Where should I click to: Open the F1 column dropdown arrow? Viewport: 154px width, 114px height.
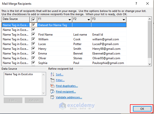tap(70, 20)
